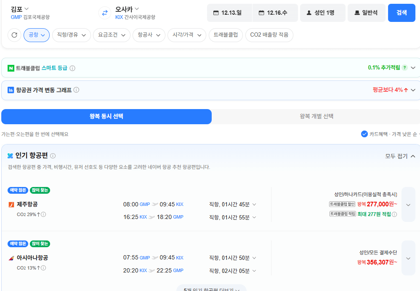420x291 pixels.
Task: Toggle the 트래블클럽 filter chip
Action: click(226, 35)
